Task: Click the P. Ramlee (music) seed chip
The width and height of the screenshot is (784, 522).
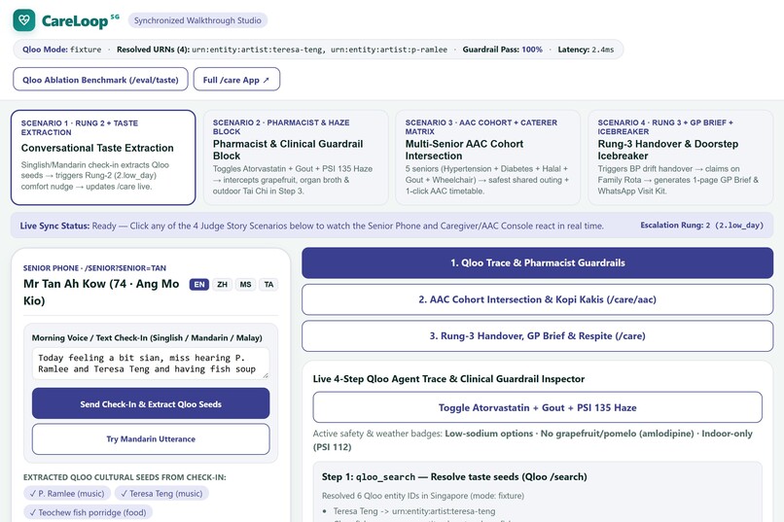Action: 67,494
